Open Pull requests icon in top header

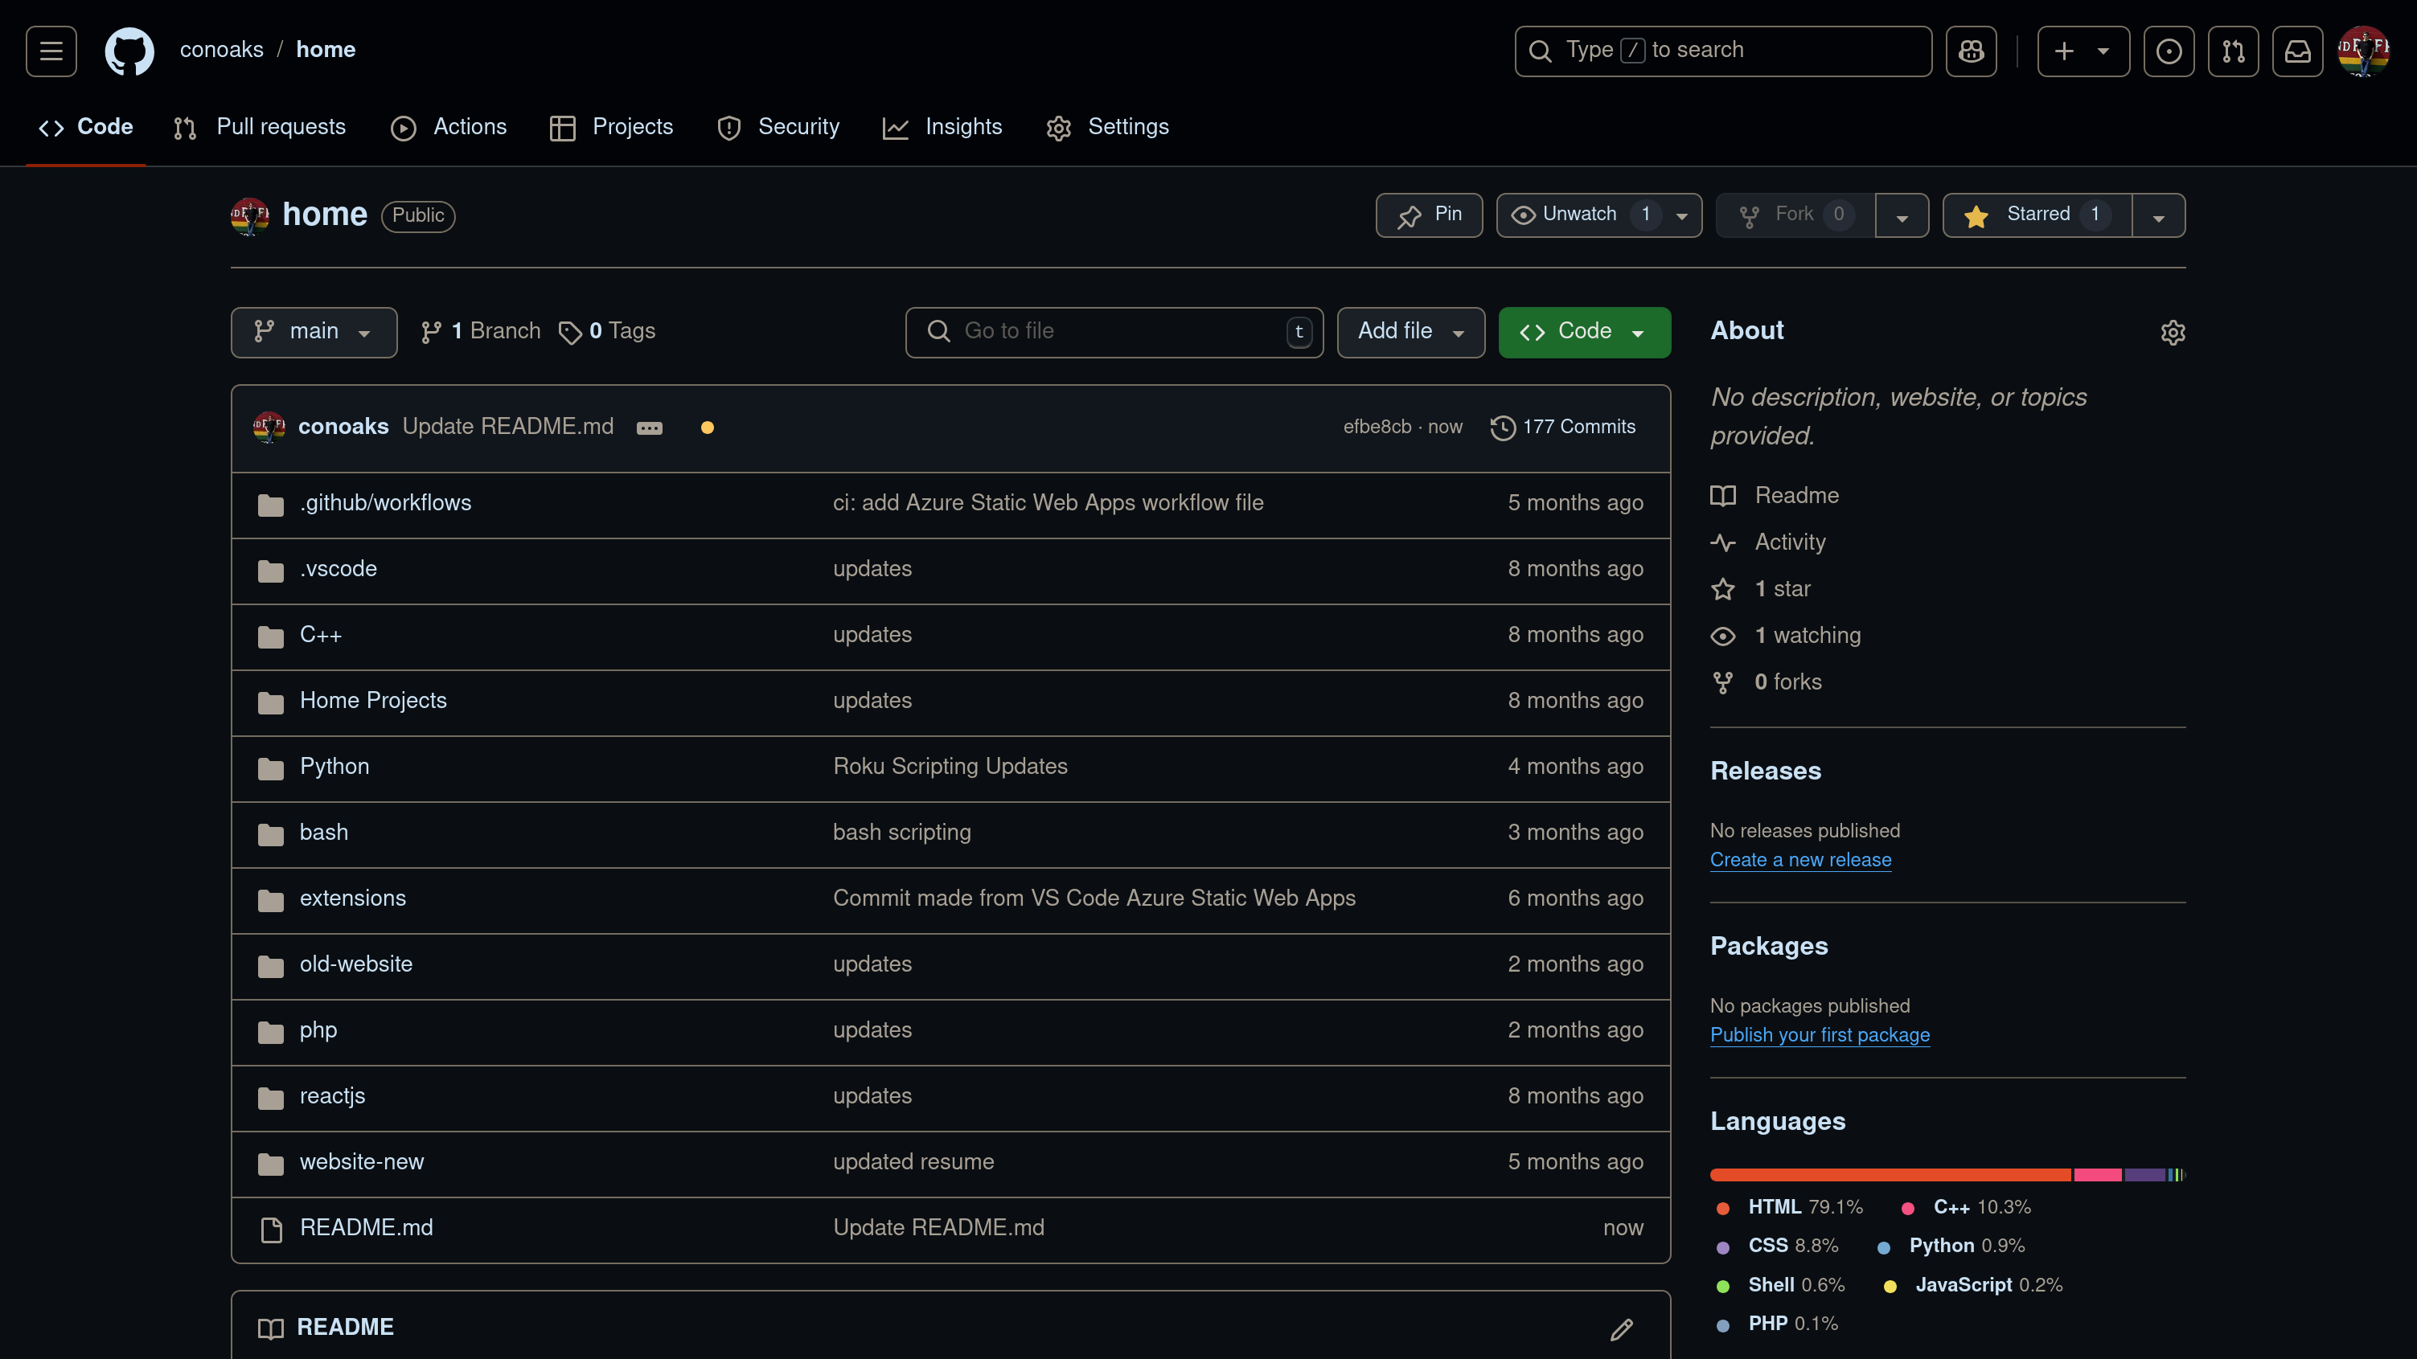2233,51
